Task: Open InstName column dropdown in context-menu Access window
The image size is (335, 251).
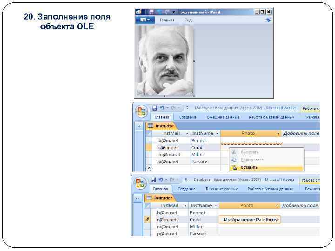Action: point(217,133)
